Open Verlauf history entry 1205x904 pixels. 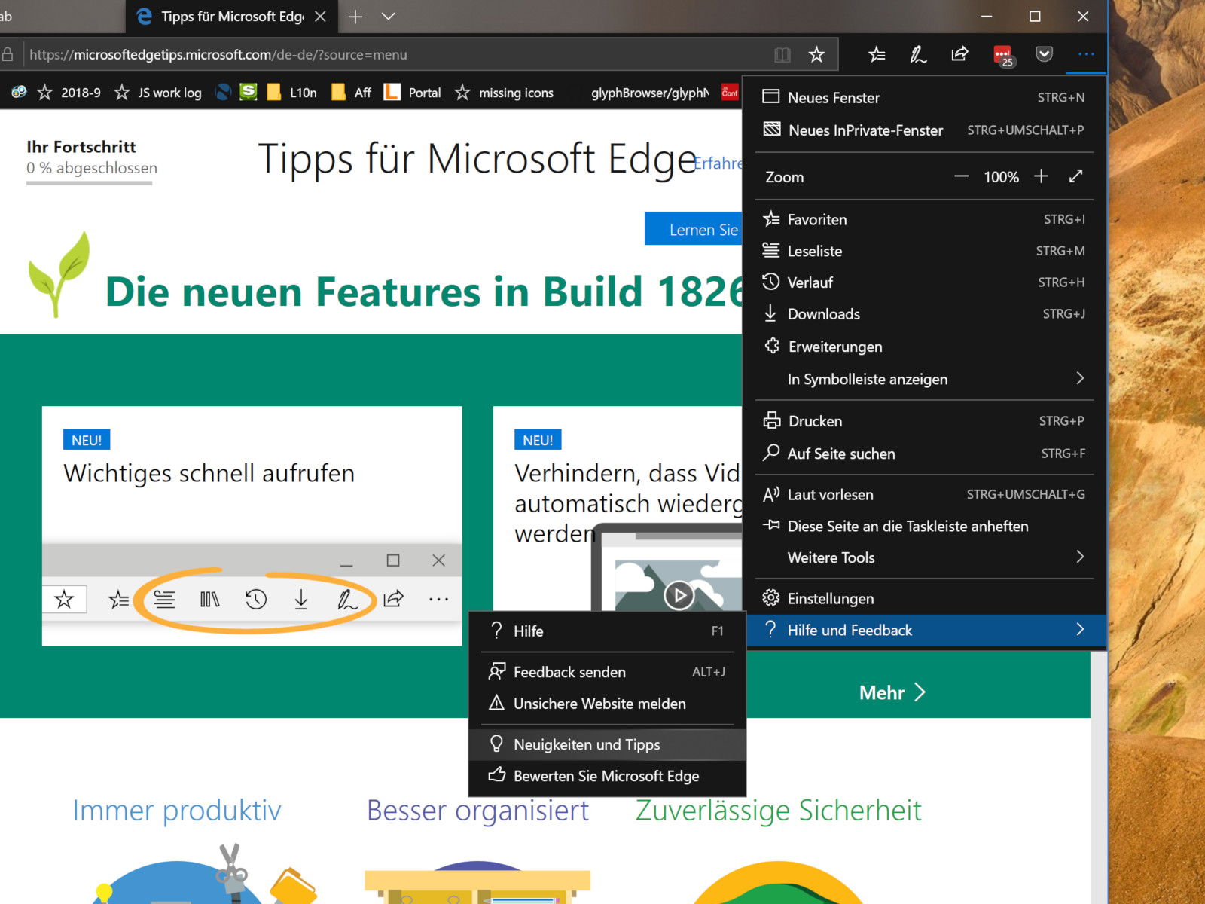pyautogui.click(x=924, y=282)
